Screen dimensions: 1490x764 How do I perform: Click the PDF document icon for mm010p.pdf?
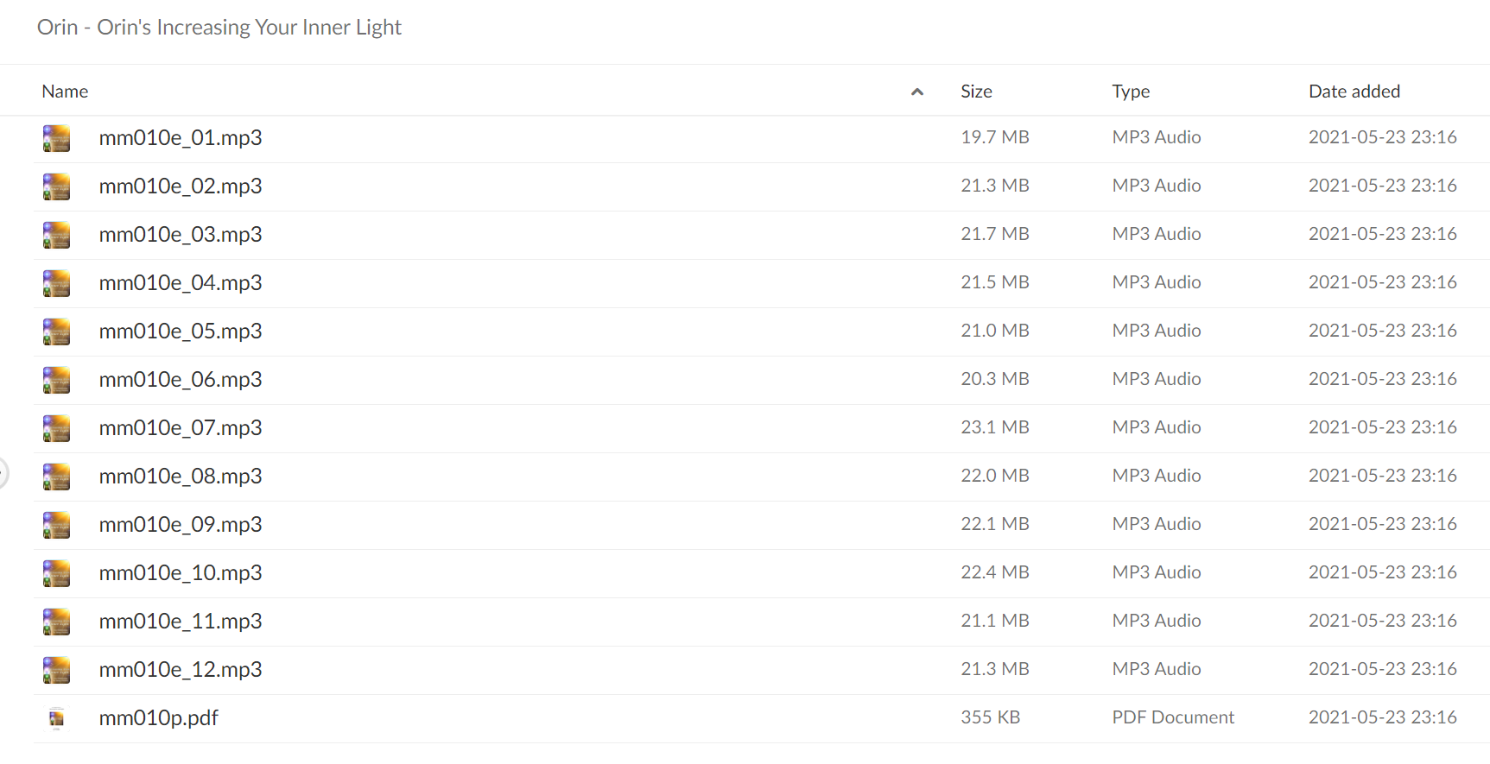click(x=56, y=718)
